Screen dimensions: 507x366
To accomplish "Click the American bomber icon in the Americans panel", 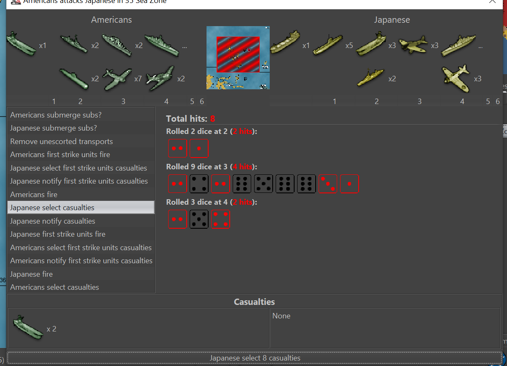I will click(x=160, y=79).
